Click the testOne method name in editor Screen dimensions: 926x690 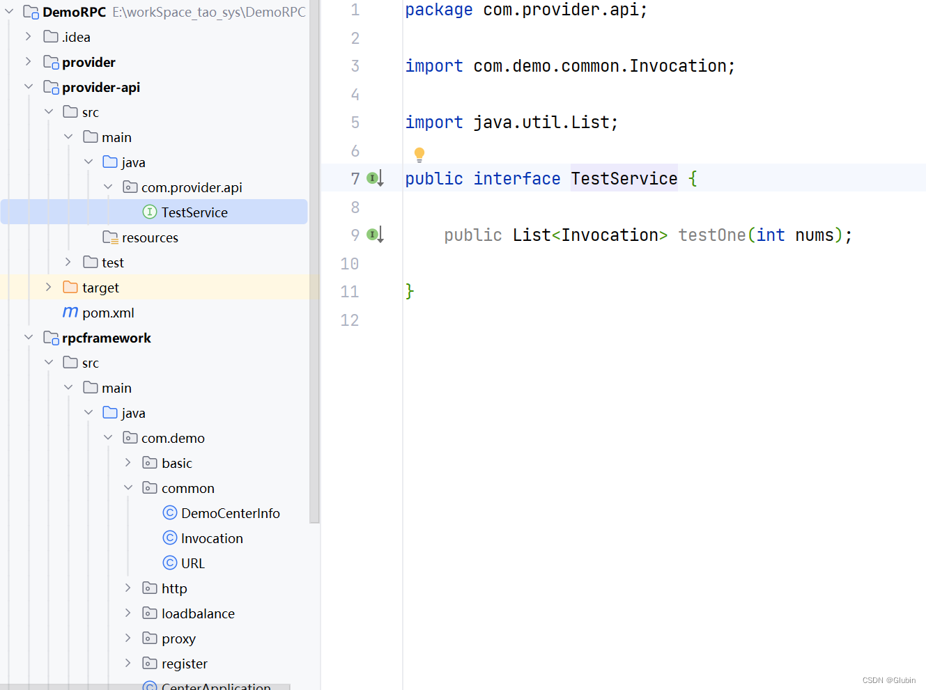tap(712, 235)
